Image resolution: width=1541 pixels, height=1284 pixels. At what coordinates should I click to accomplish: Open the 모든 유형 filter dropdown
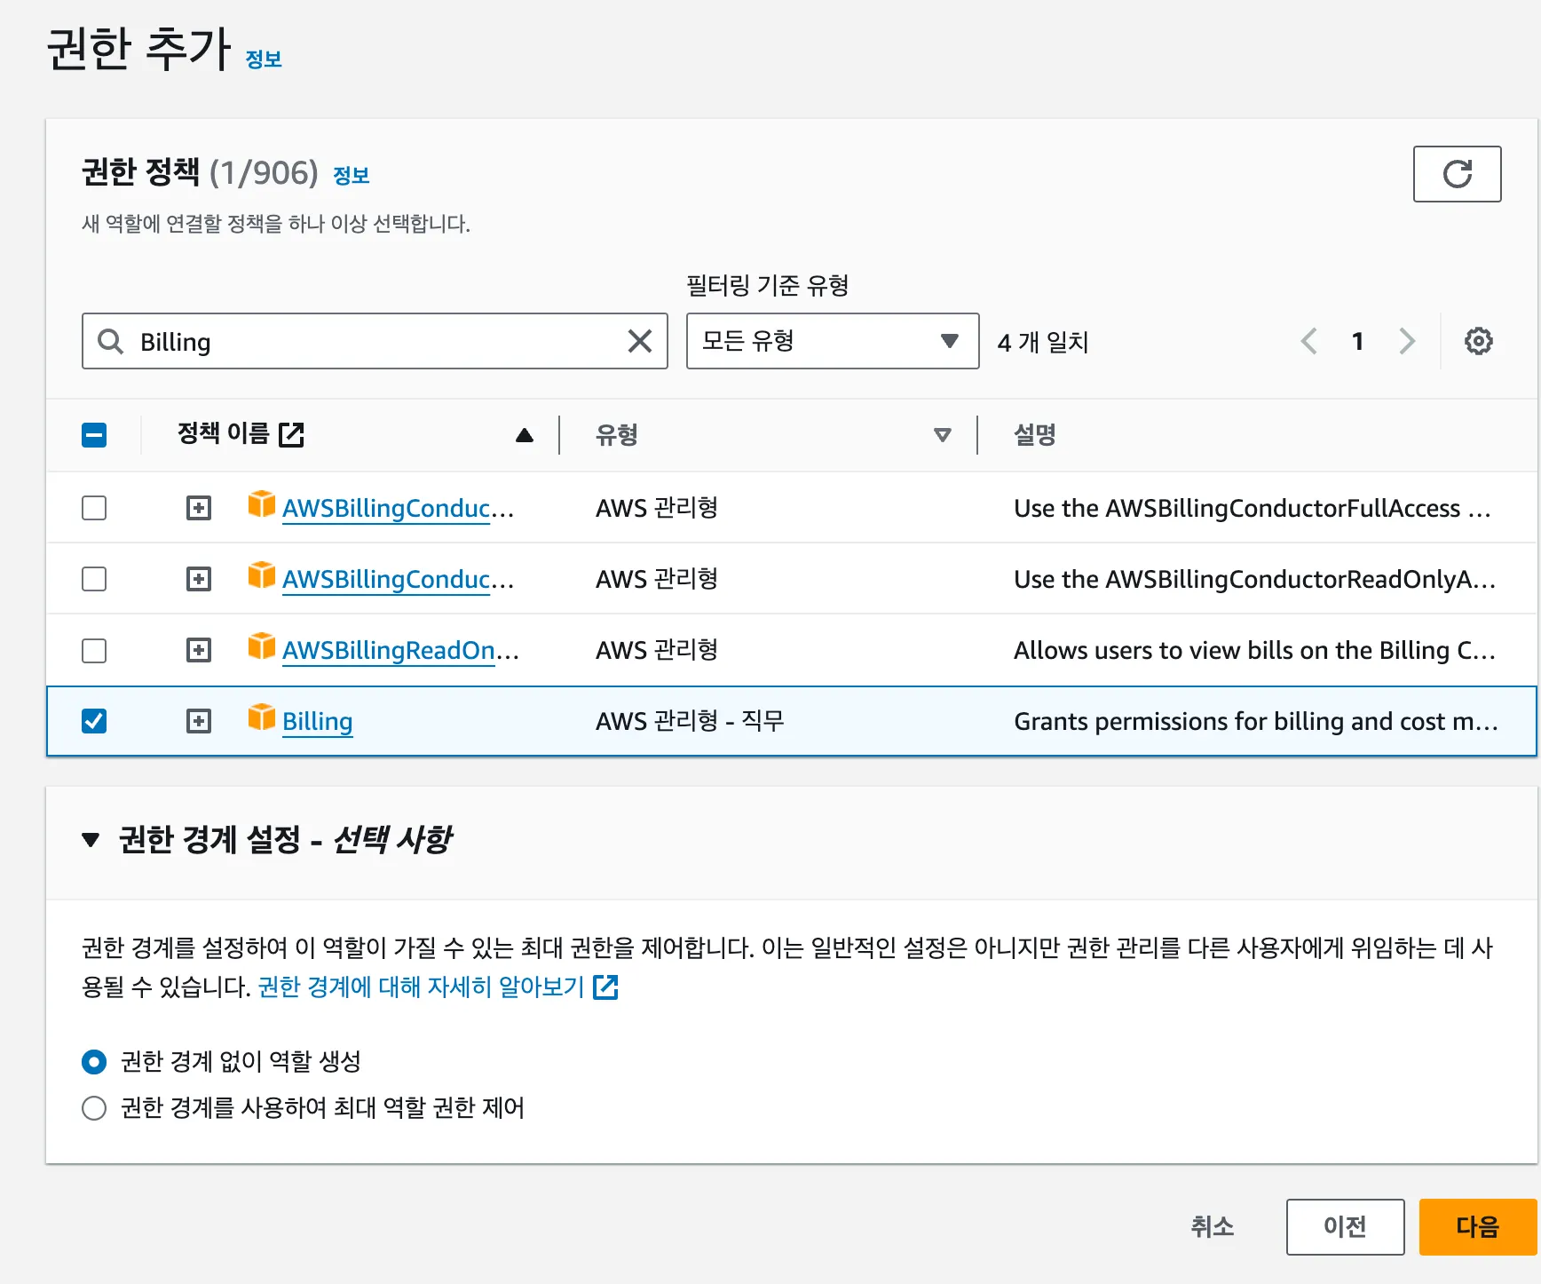[x=833, y=341]
